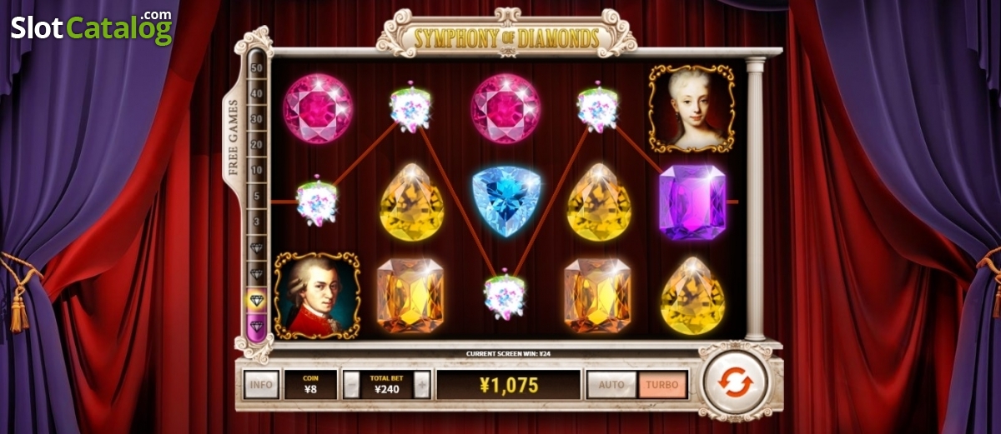Increase total bet with plus button
The width and height of the screenshot is (1001, 434).
pos(422,385)
